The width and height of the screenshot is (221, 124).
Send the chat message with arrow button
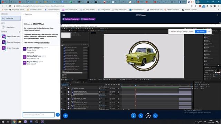coord(58,115)
